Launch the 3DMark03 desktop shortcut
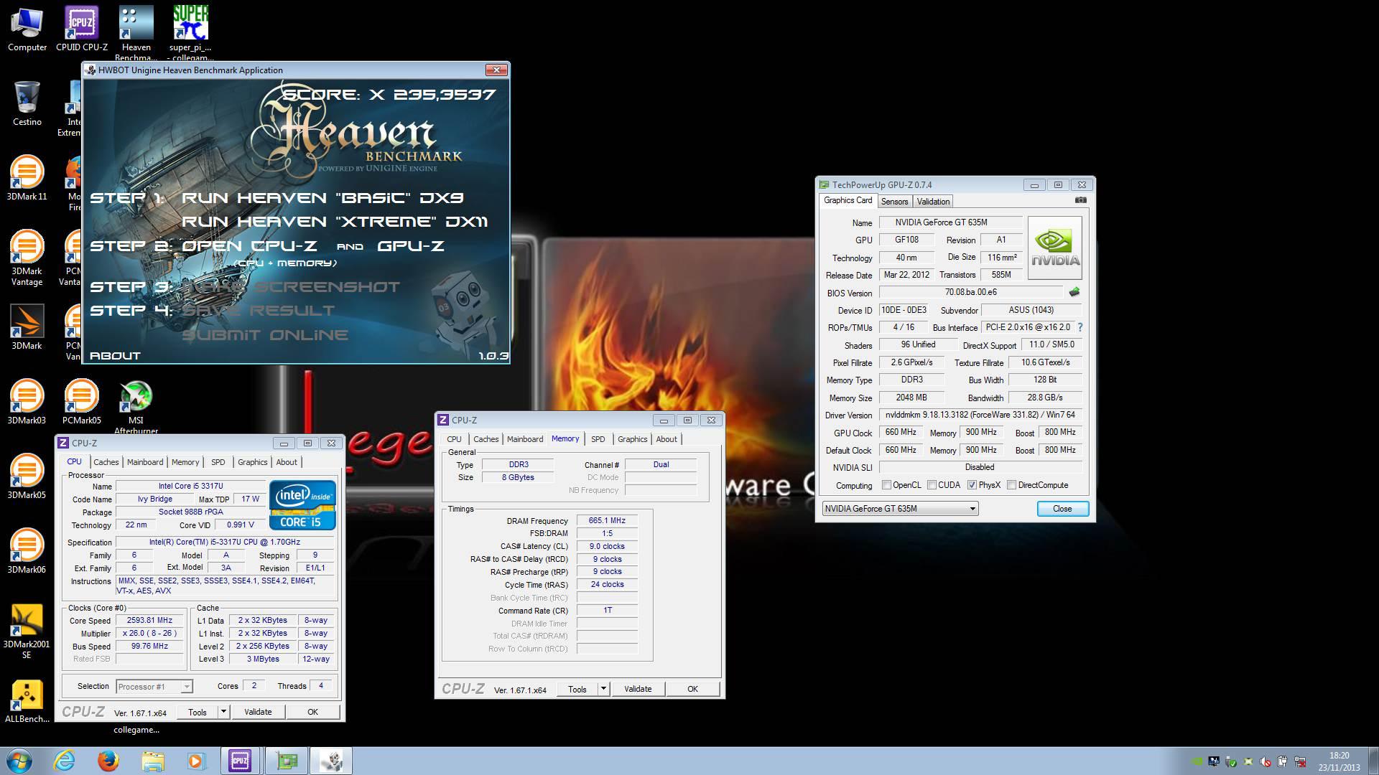Screen dimensions: 1379x775 [27, 402]
